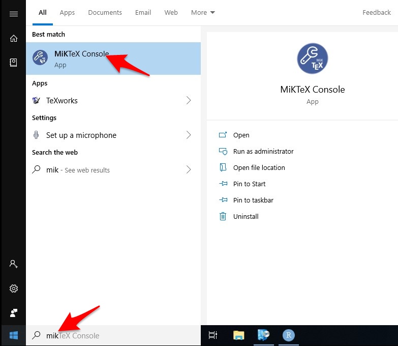Click the add user account icon

pos(13,264)
